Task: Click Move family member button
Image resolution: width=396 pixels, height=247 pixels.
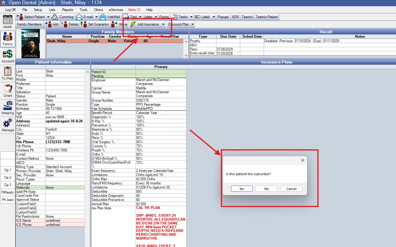Action: (x=119, y=24)
